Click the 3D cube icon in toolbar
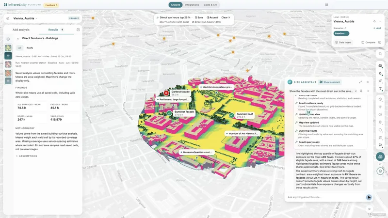This screenshot has height=218, width=388. point(380,99)
